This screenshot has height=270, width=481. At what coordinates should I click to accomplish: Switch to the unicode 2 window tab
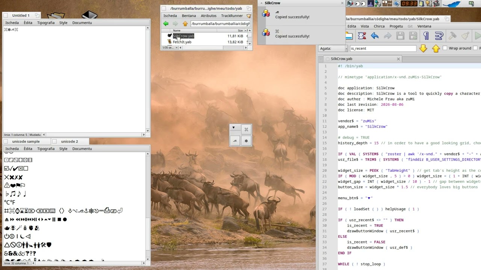(70, 141)
